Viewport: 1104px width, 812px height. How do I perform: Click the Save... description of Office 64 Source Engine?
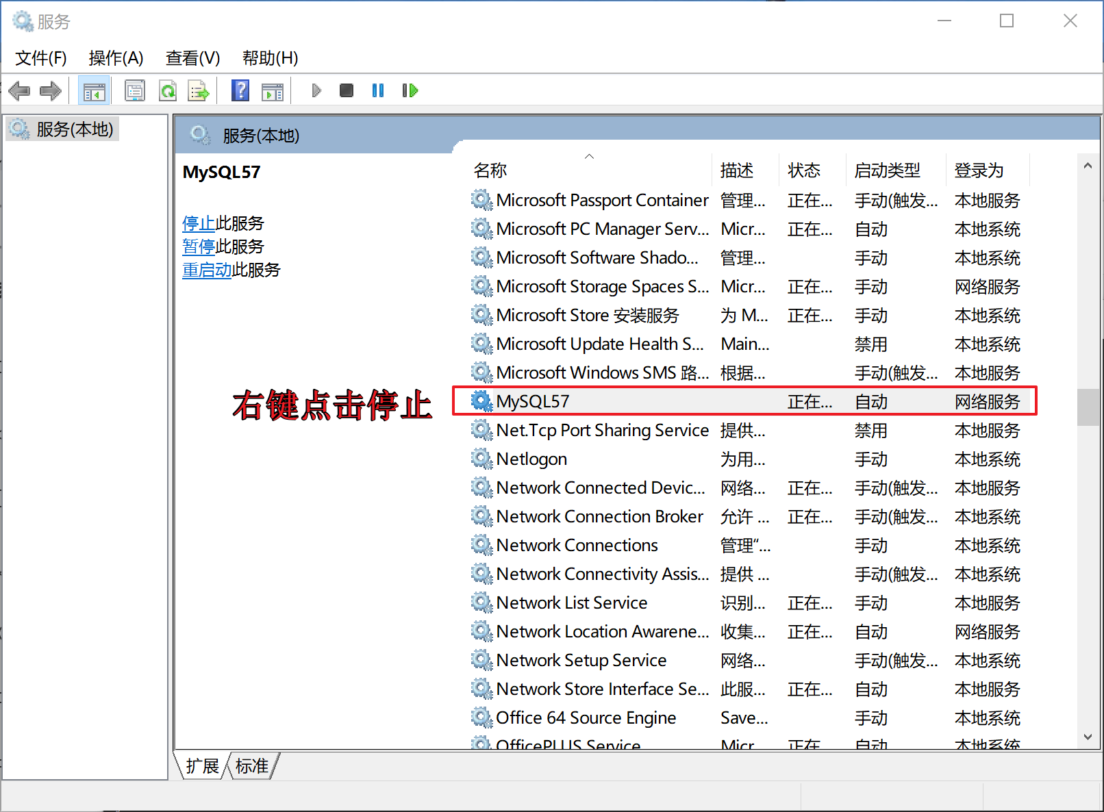(x=744, y=718)
